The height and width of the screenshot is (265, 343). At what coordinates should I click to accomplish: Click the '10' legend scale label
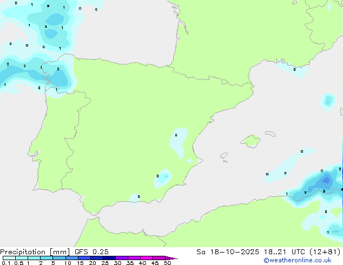[x=68, y=263]
